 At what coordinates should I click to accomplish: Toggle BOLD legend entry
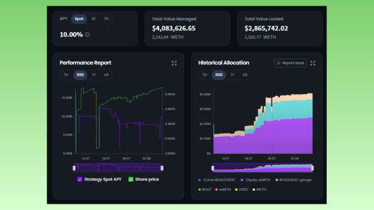205,190
